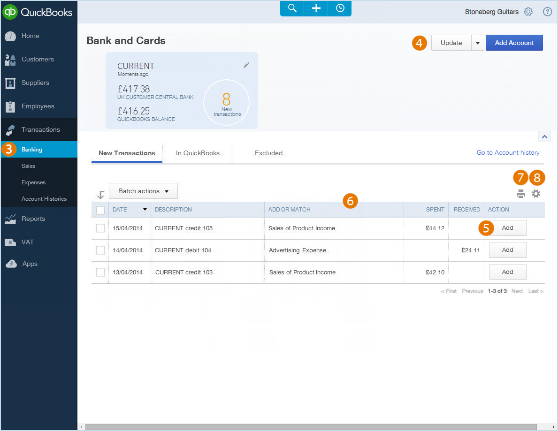The height and width of the screenshot is (431, 558).
Task: Open table settings with the small gear icon
Action: click(536, 193)
